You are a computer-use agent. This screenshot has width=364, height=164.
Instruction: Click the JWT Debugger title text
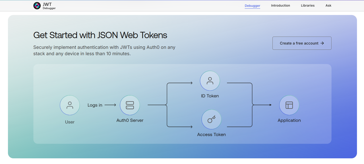pyautogui.click(x=49, y=6)
